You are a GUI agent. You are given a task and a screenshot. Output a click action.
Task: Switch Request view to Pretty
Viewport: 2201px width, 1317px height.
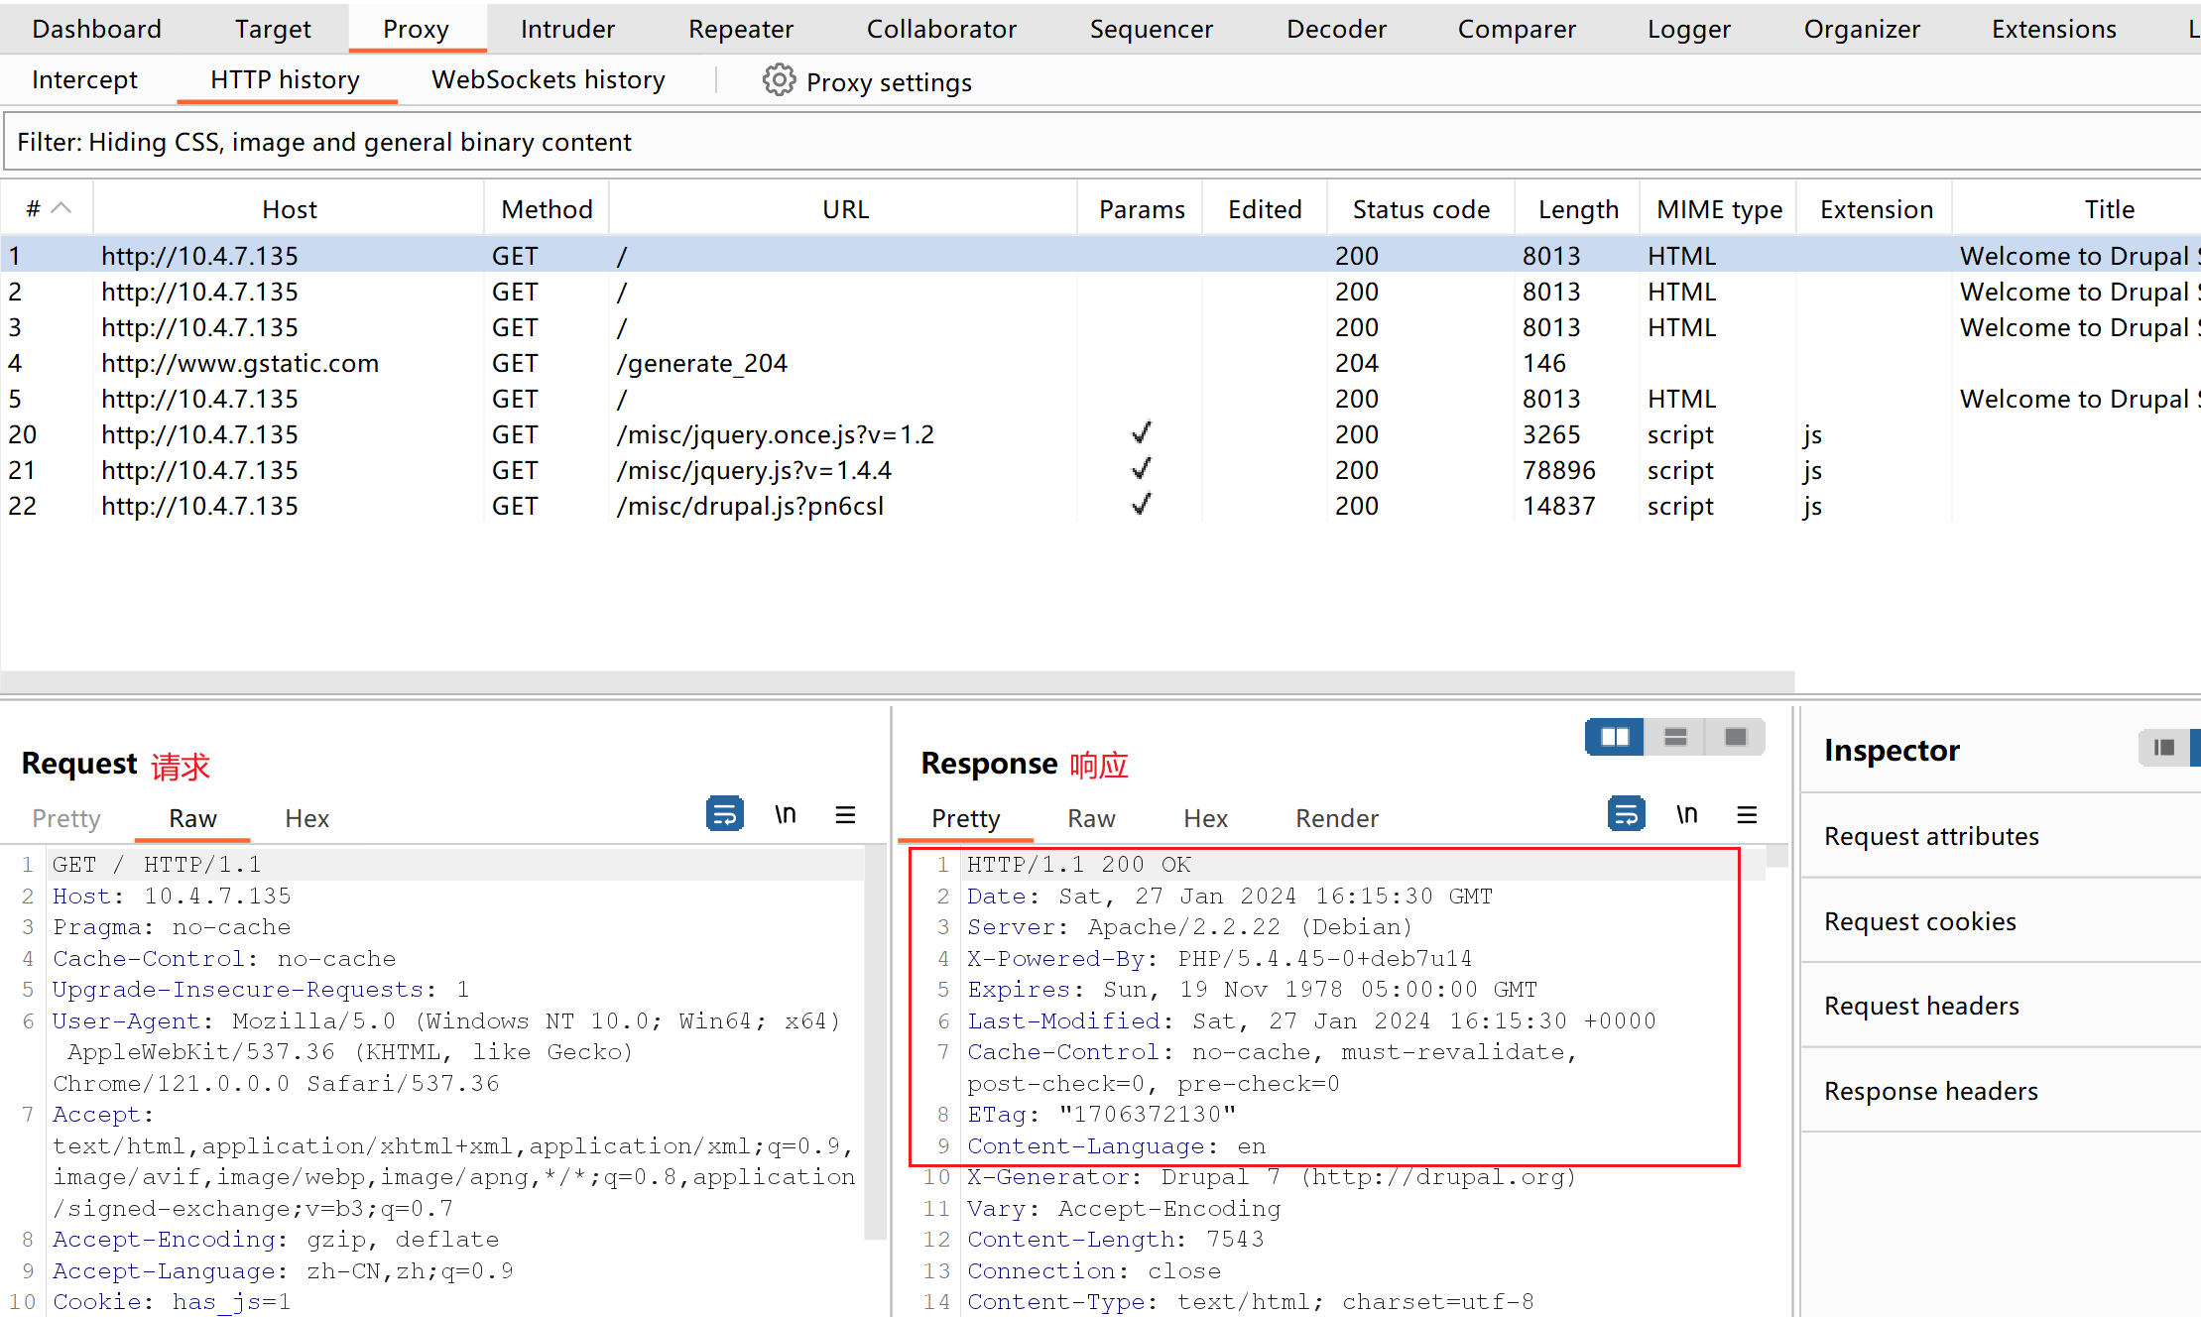66,818
